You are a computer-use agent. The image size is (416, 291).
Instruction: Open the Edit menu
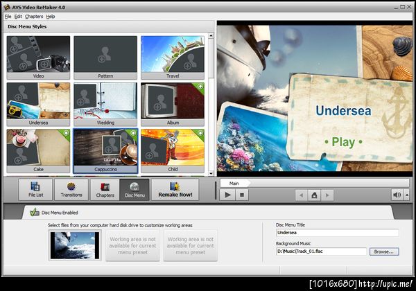(x=18, y=17)
